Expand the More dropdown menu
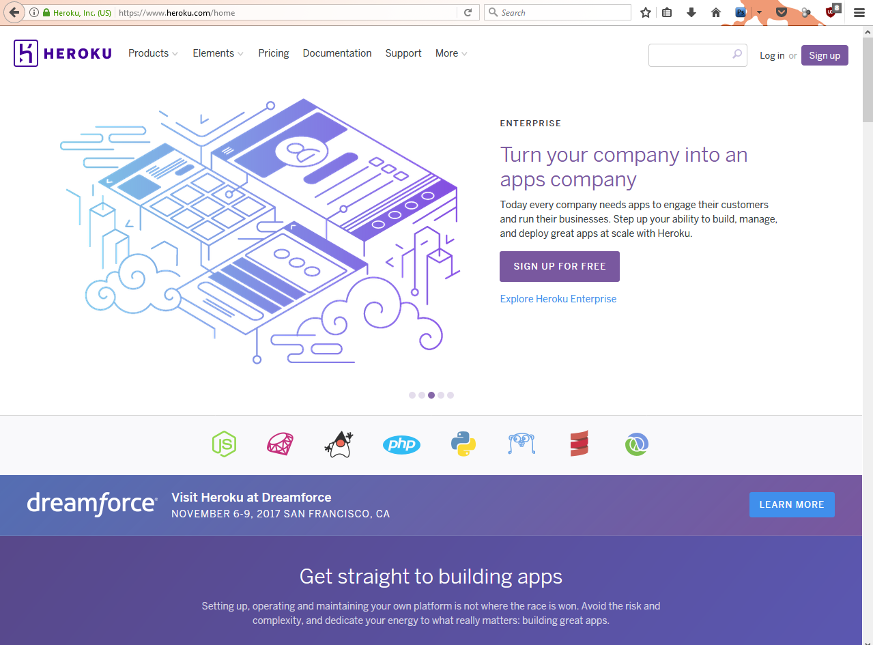 pos(451,53)
